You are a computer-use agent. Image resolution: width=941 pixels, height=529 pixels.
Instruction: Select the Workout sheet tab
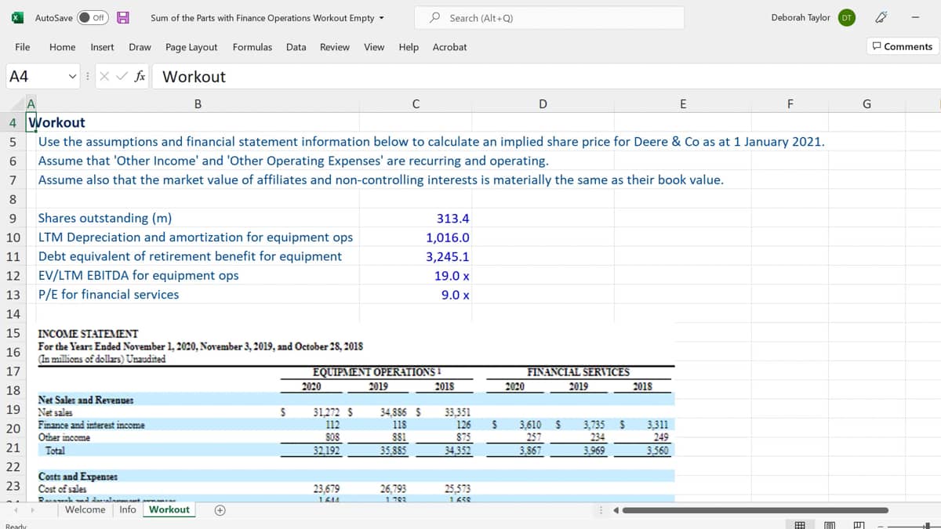pos(169,509)
